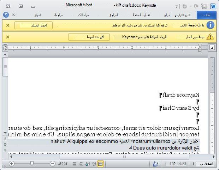This screenshot has height=170, width=219.
Task: Click the vertical ruler along the page edge
Action: pos(212,105)
